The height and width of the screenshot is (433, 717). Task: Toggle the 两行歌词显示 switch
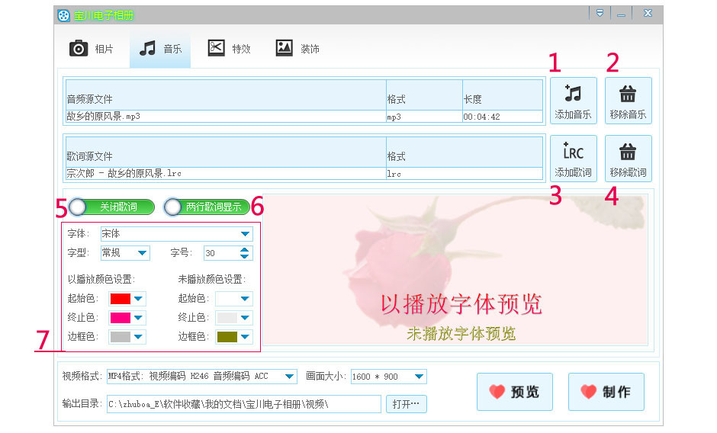tap(207, 207)
